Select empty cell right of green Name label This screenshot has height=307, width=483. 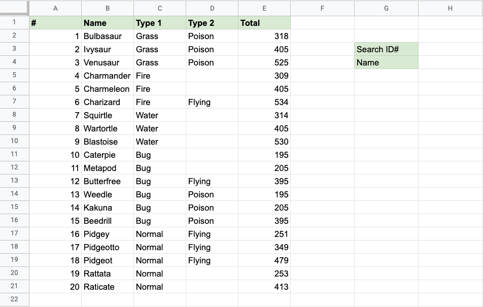coord(450,62)
